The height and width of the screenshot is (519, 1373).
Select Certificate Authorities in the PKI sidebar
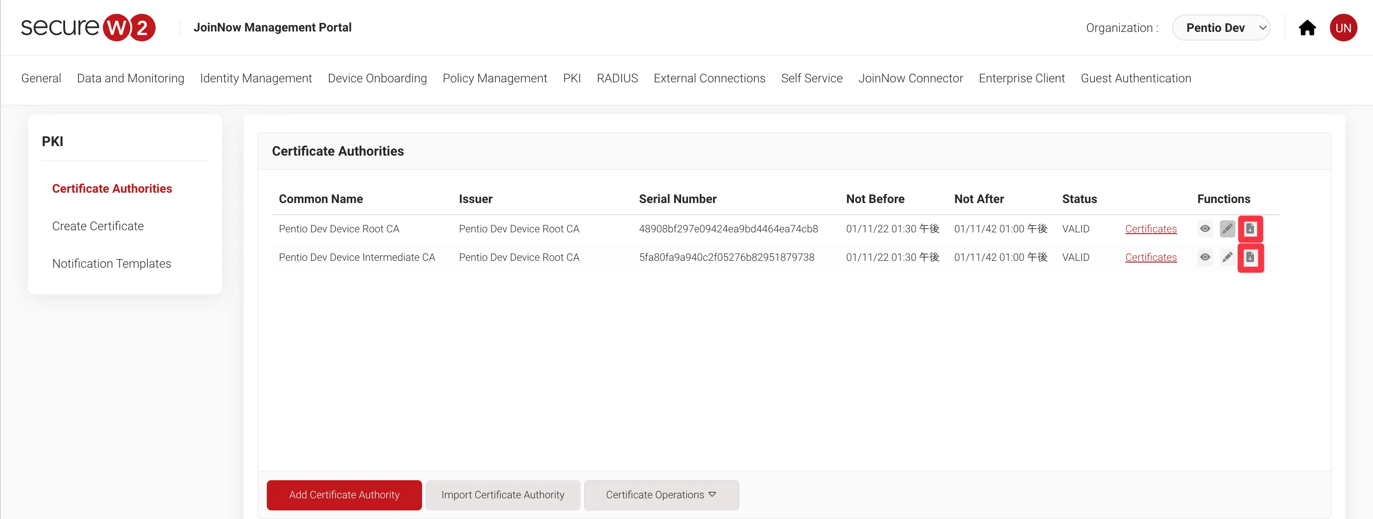(x=112, y=189)
